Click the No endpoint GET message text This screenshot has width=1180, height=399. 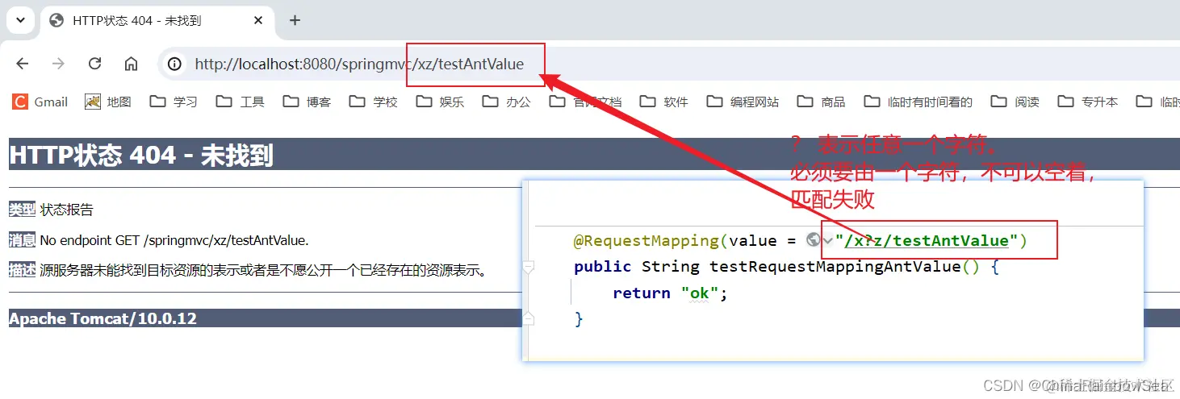point(174,240)
